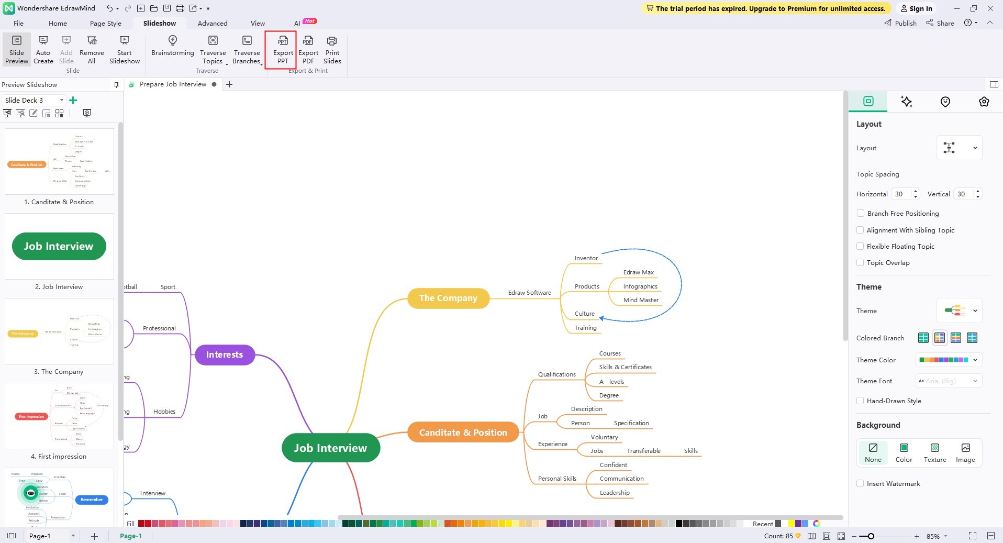1003x543 pixels.
Task: Switch to the Page Style tab
Action: [x=105, y=23]
